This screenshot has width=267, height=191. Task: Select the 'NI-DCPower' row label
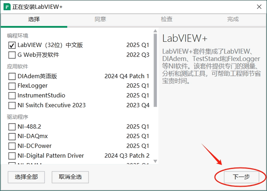pyautogui.click(x=34, y=146)
